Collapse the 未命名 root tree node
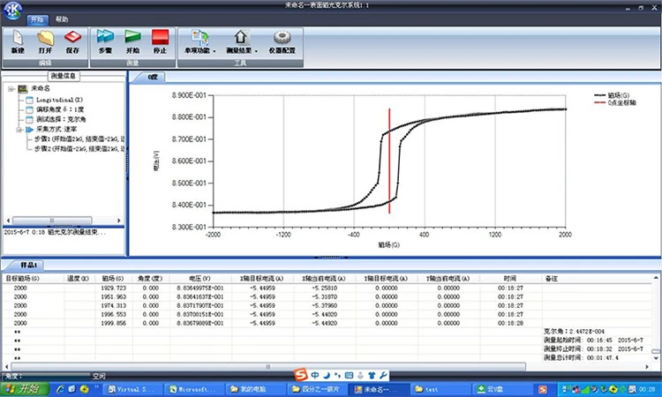The width and height of the screenshot is (662, 397). point(11,89)
